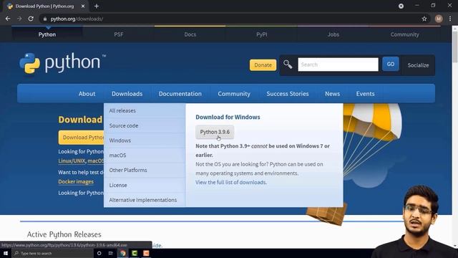
Task: Open Task View on the taskbar
Action: 111,253
